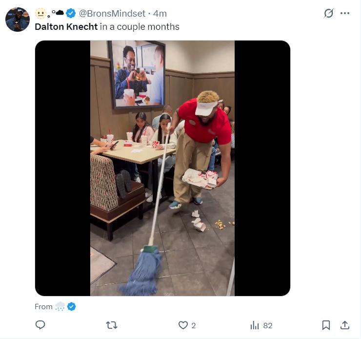The image size is (361, 339).
Task: Click the Reply speech bubble icon
Action: click(x=40, y=325)
